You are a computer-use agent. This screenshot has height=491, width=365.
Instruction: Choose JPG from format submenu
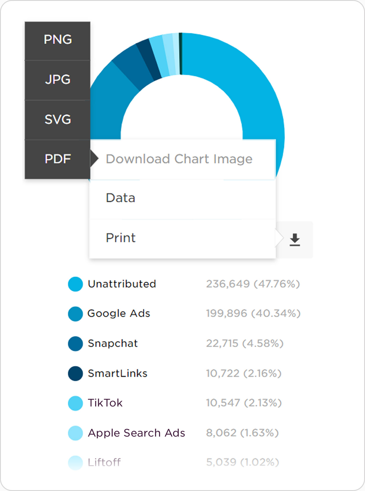point(58,80)
